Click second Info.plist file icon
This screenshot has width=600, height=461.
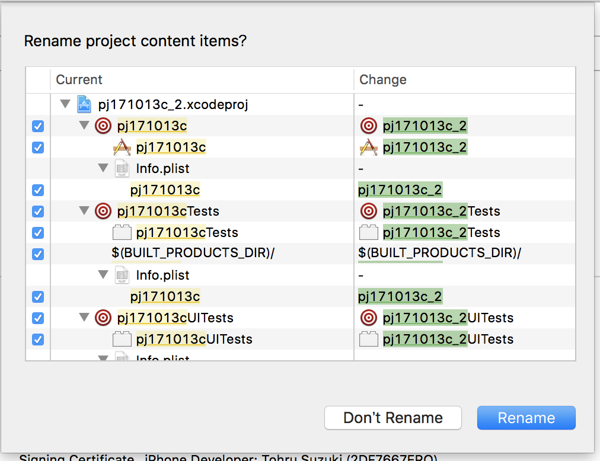(x=122, y=275)
